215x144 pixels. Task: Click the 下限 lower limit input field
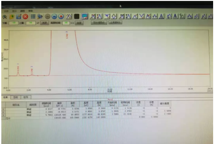click(x=14, y=23)
